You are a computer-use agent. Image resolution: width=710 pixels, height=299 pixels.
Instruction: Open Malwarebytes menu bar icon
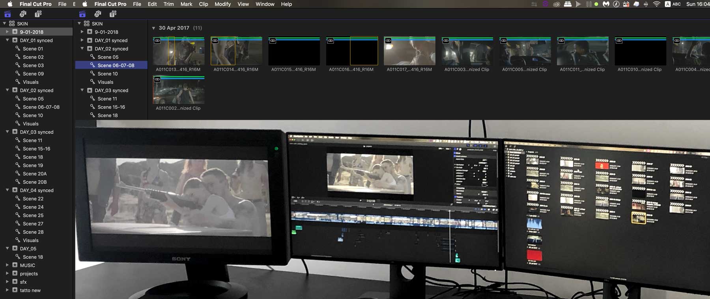click(606, 4)
